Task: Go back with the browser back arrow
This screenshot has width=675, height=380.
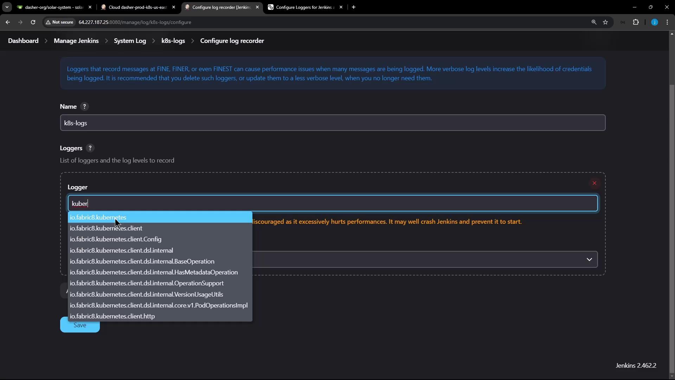Action: pyautogui.click(x=8, y=22)
